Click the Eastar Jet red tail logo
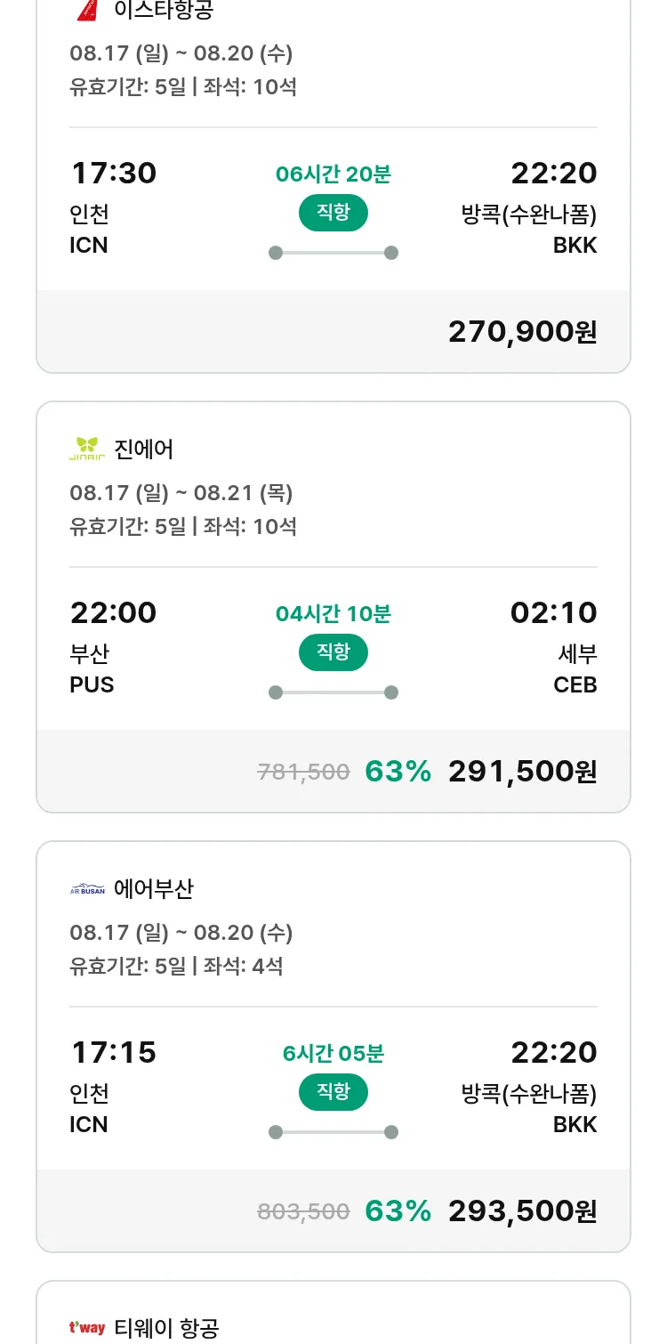 (87, 10)
